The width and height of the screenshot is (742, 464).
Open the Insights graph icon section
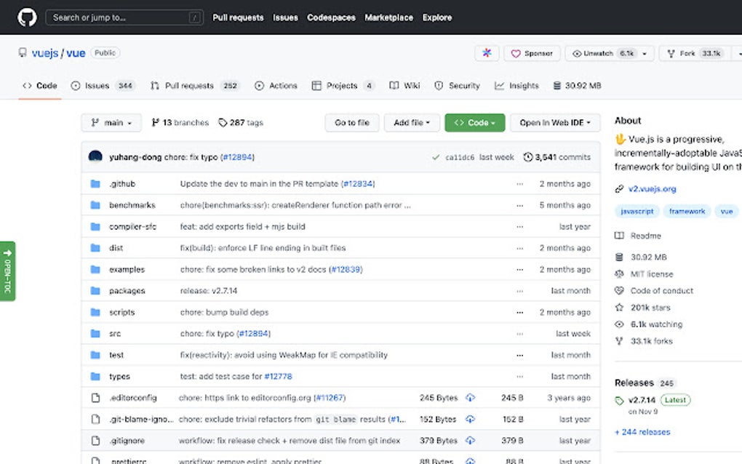click(x=501, y=85)
